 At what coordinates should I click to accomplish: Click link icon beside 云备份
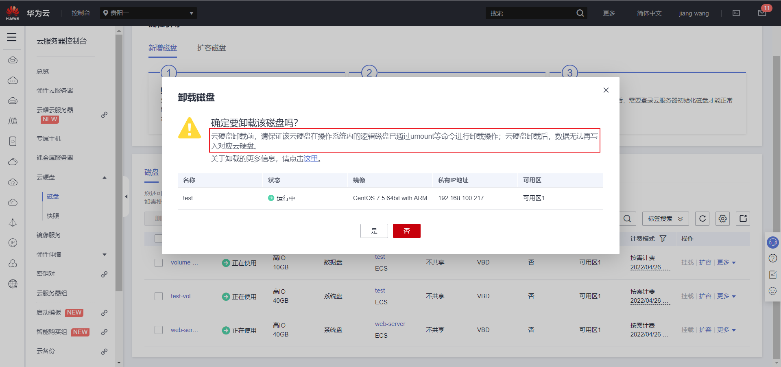(105, 352)
